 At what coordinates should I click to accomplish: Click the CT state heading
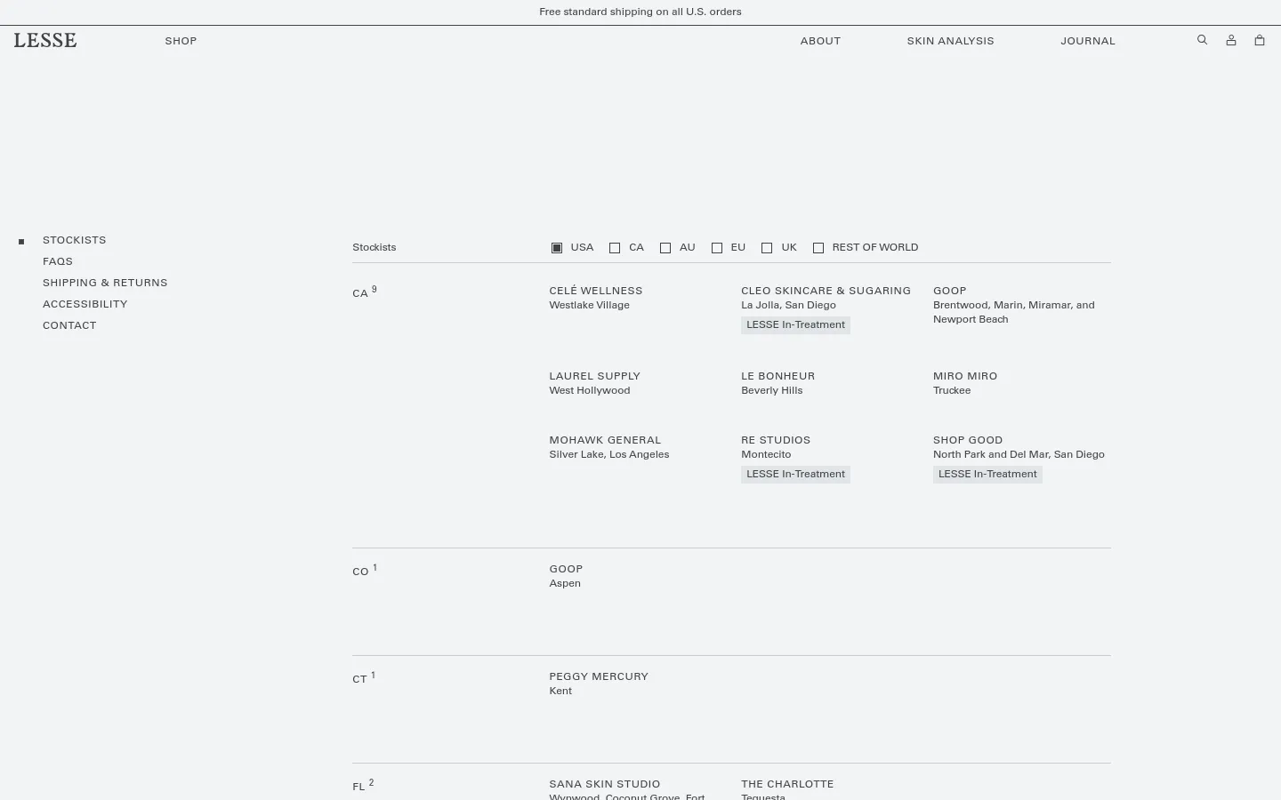point(359,679)
